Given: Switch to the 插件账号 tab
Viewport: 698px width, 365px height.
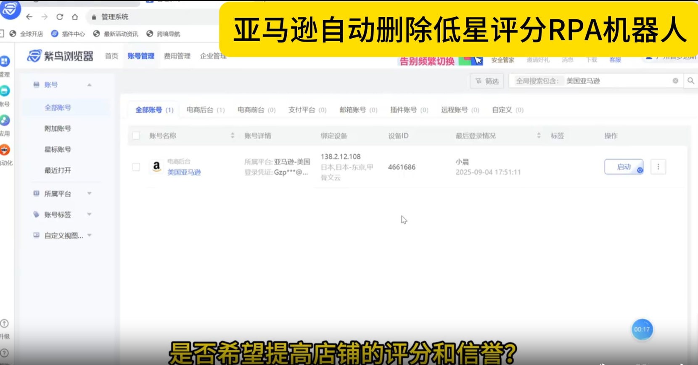Looking at the screenshot, I should (409, 110).
